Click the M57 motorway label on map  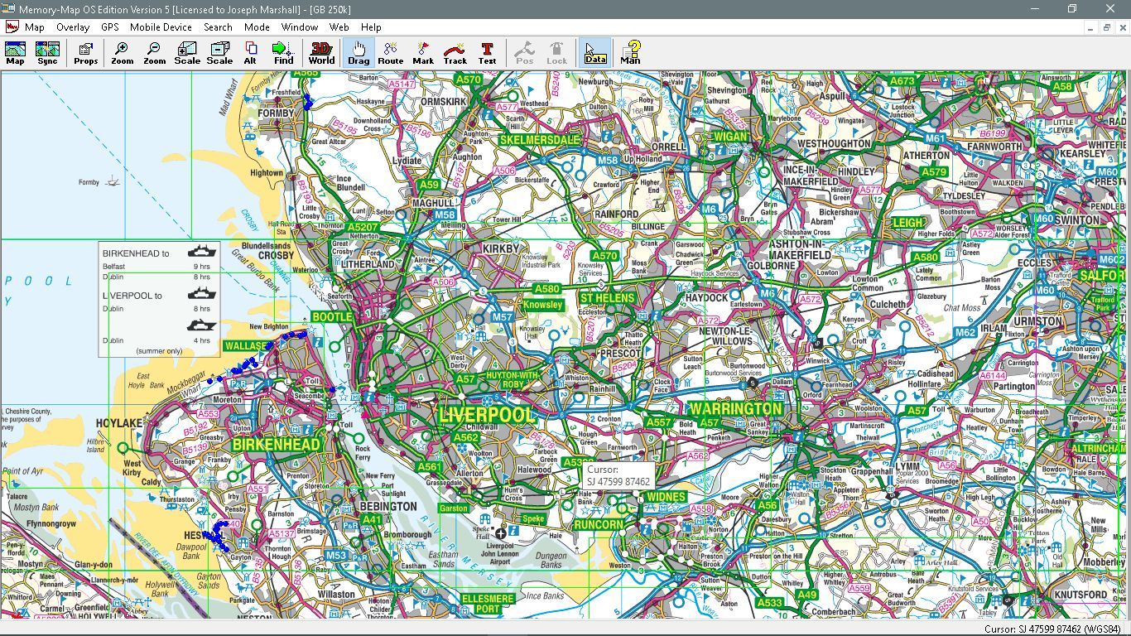(x=502, y=317)
